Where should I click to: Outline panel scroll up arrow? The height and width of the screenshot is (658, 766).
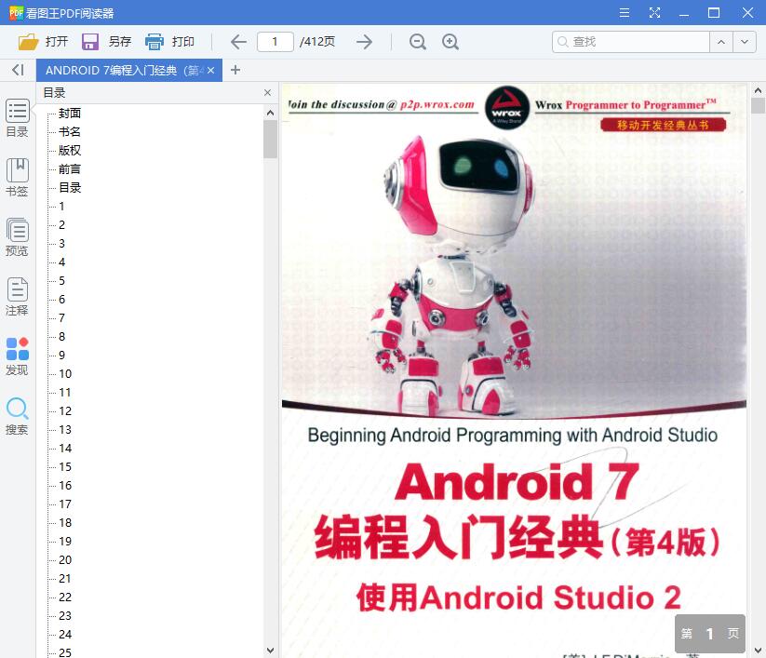pyautogui.click(x=270, y=113)
